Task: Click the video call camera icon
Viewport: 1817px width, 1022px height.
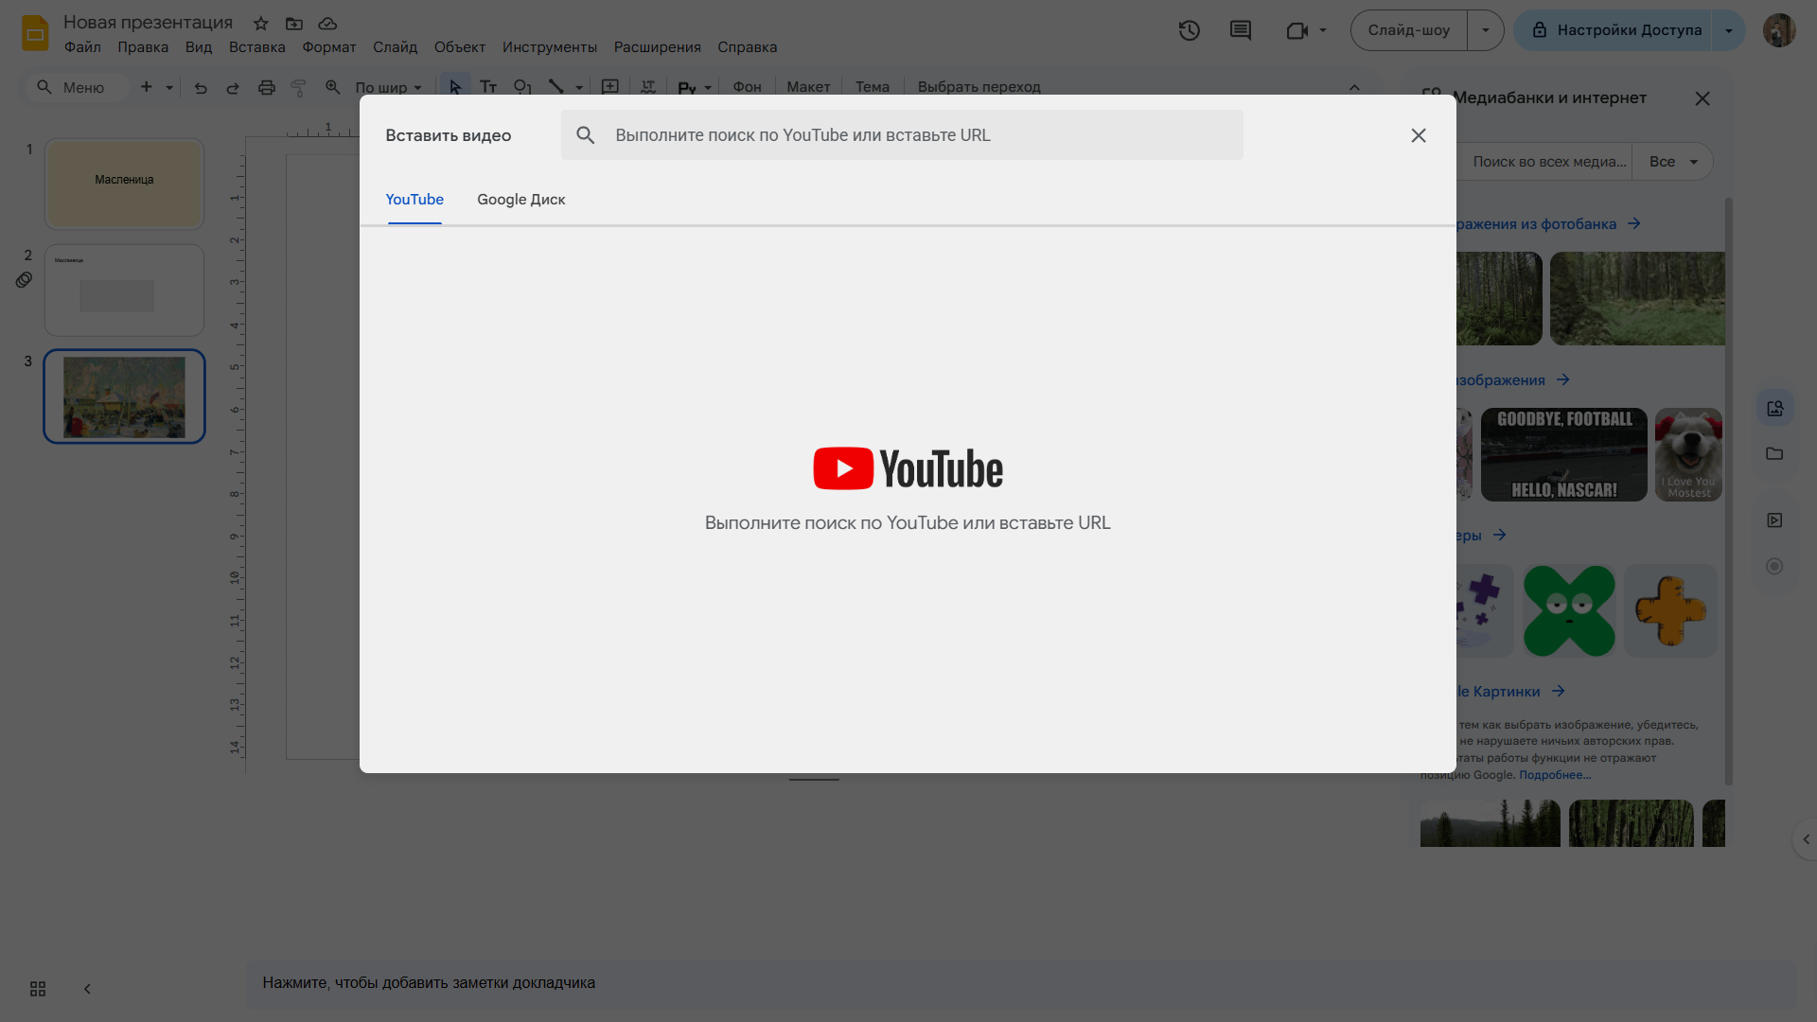Action: [x=1297, y=30]
